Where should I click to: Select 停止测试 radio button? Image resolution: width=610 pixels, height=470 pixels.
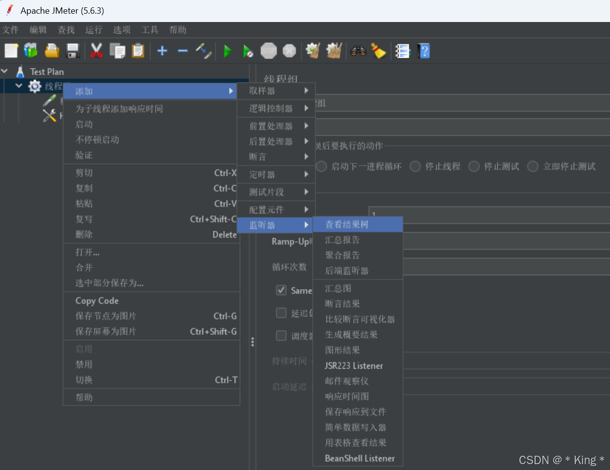click(x=474, y=166)
